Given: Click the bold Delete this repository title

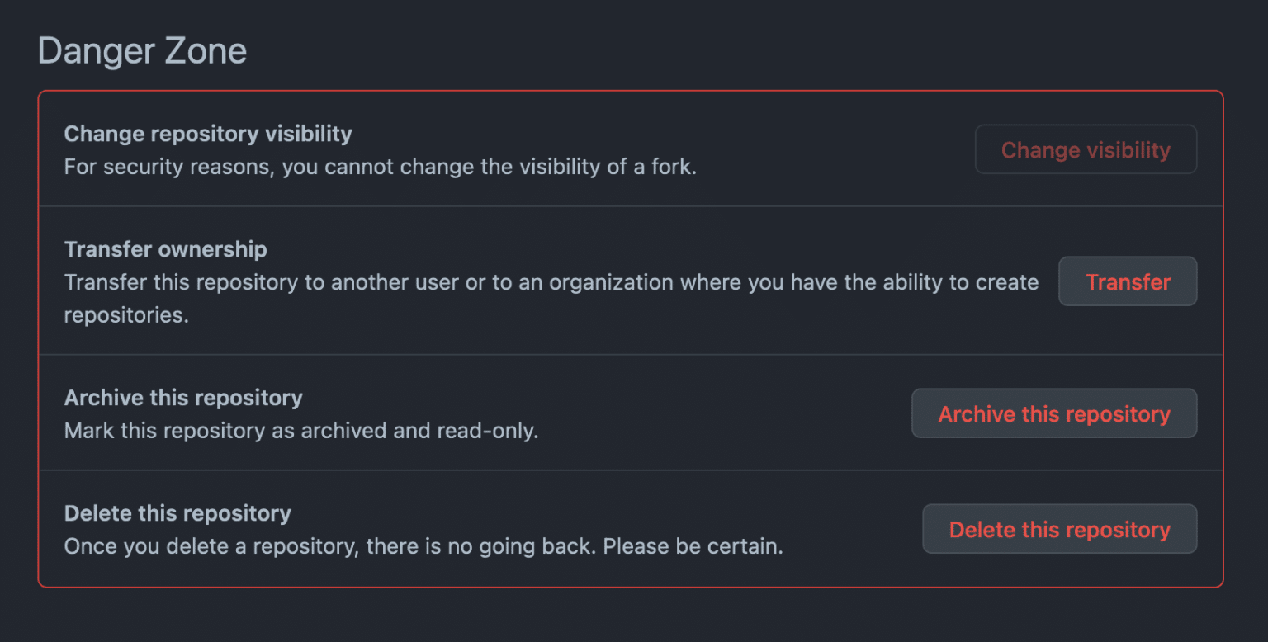Looking at the screenshot, I should (x=177, y=513).
